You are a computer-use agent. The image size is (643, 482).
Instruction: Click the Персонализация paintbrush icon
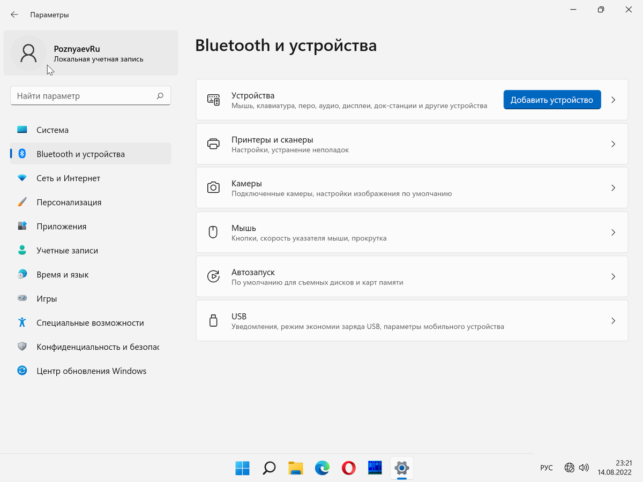click(x=22, y=202)
